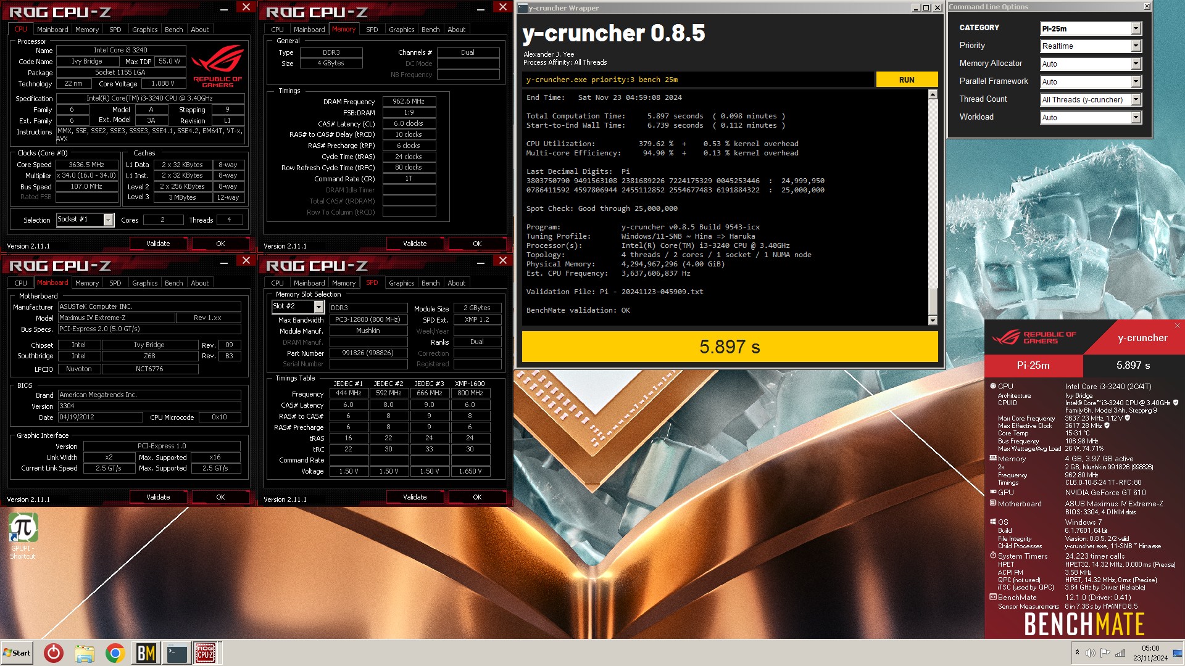The height and width of the screenshot is (666, 1185).
Task: Click the System Timers stopwatch icon
Action: click(993, 556)
